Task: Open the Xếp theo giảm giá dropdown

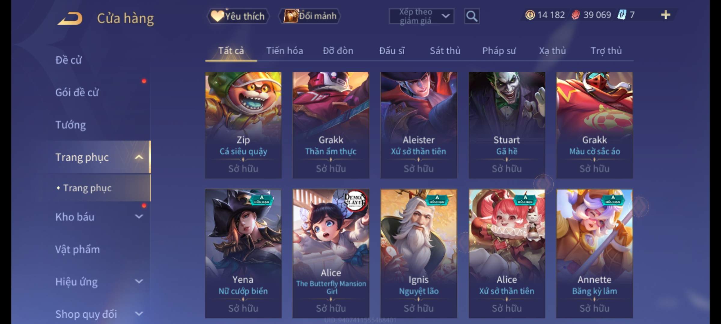Action: click(421, 16)
